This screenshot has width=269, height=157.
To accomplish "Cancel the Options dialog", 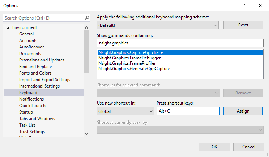I will (x=248, y=147).
